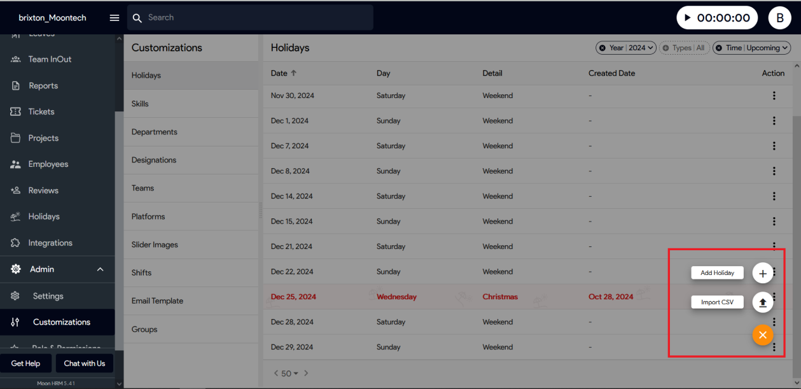Change rows per page 50 dropdown
The width and height of the screenshot is (801, 389).
290,374
